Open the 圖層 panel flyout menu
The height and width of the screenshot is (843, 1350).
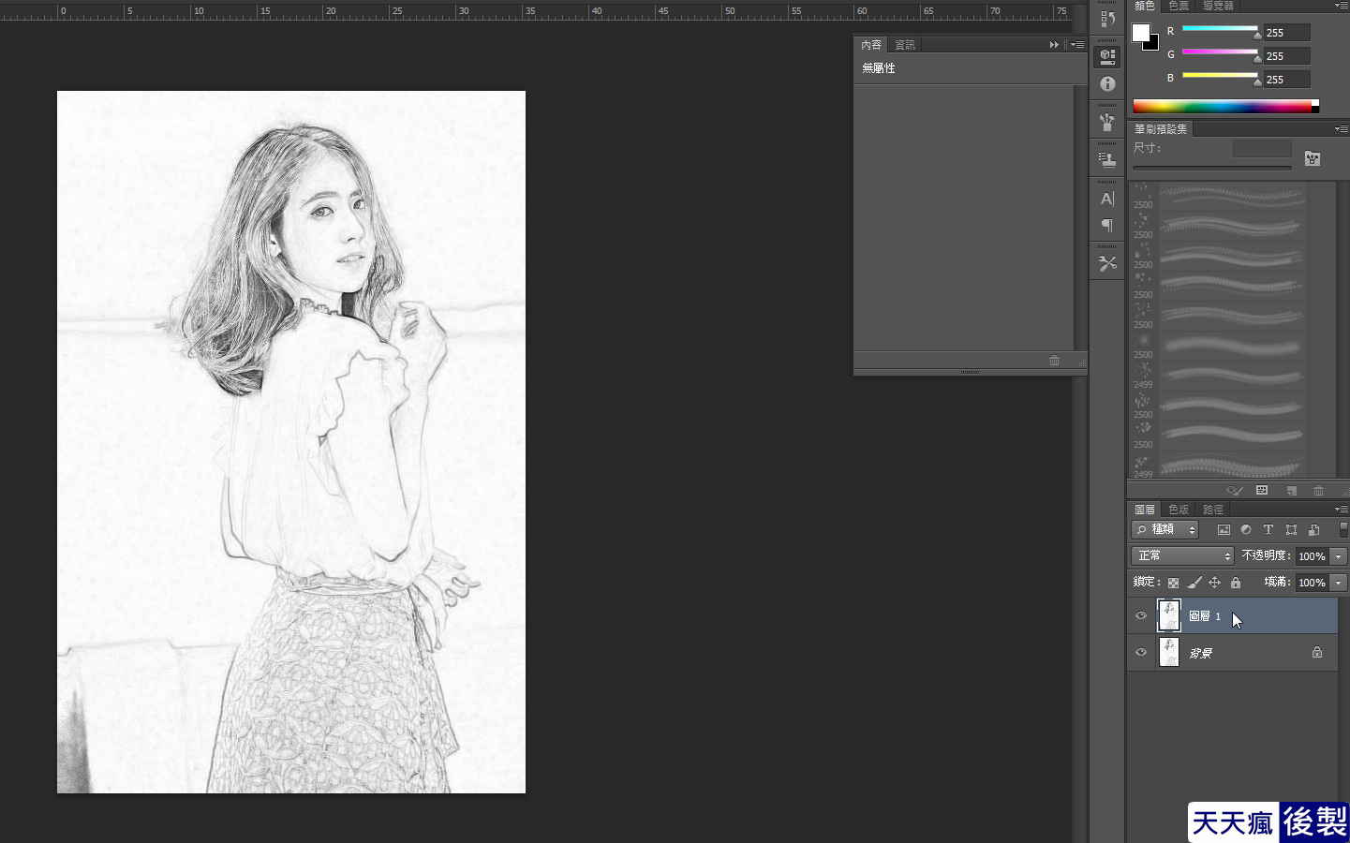pyautogui.click(x=1341, y=510)
